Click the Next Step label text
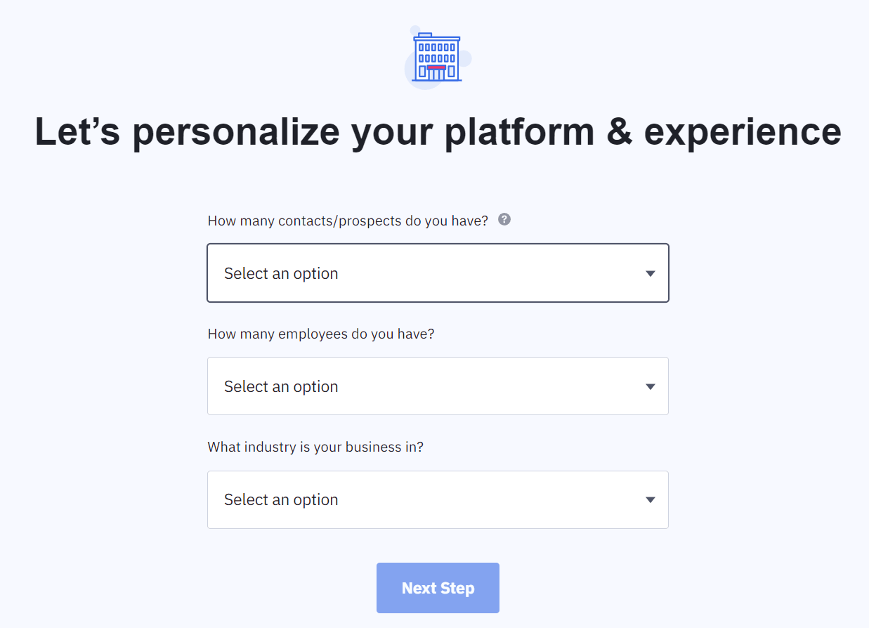 click(x=438, y=588)
